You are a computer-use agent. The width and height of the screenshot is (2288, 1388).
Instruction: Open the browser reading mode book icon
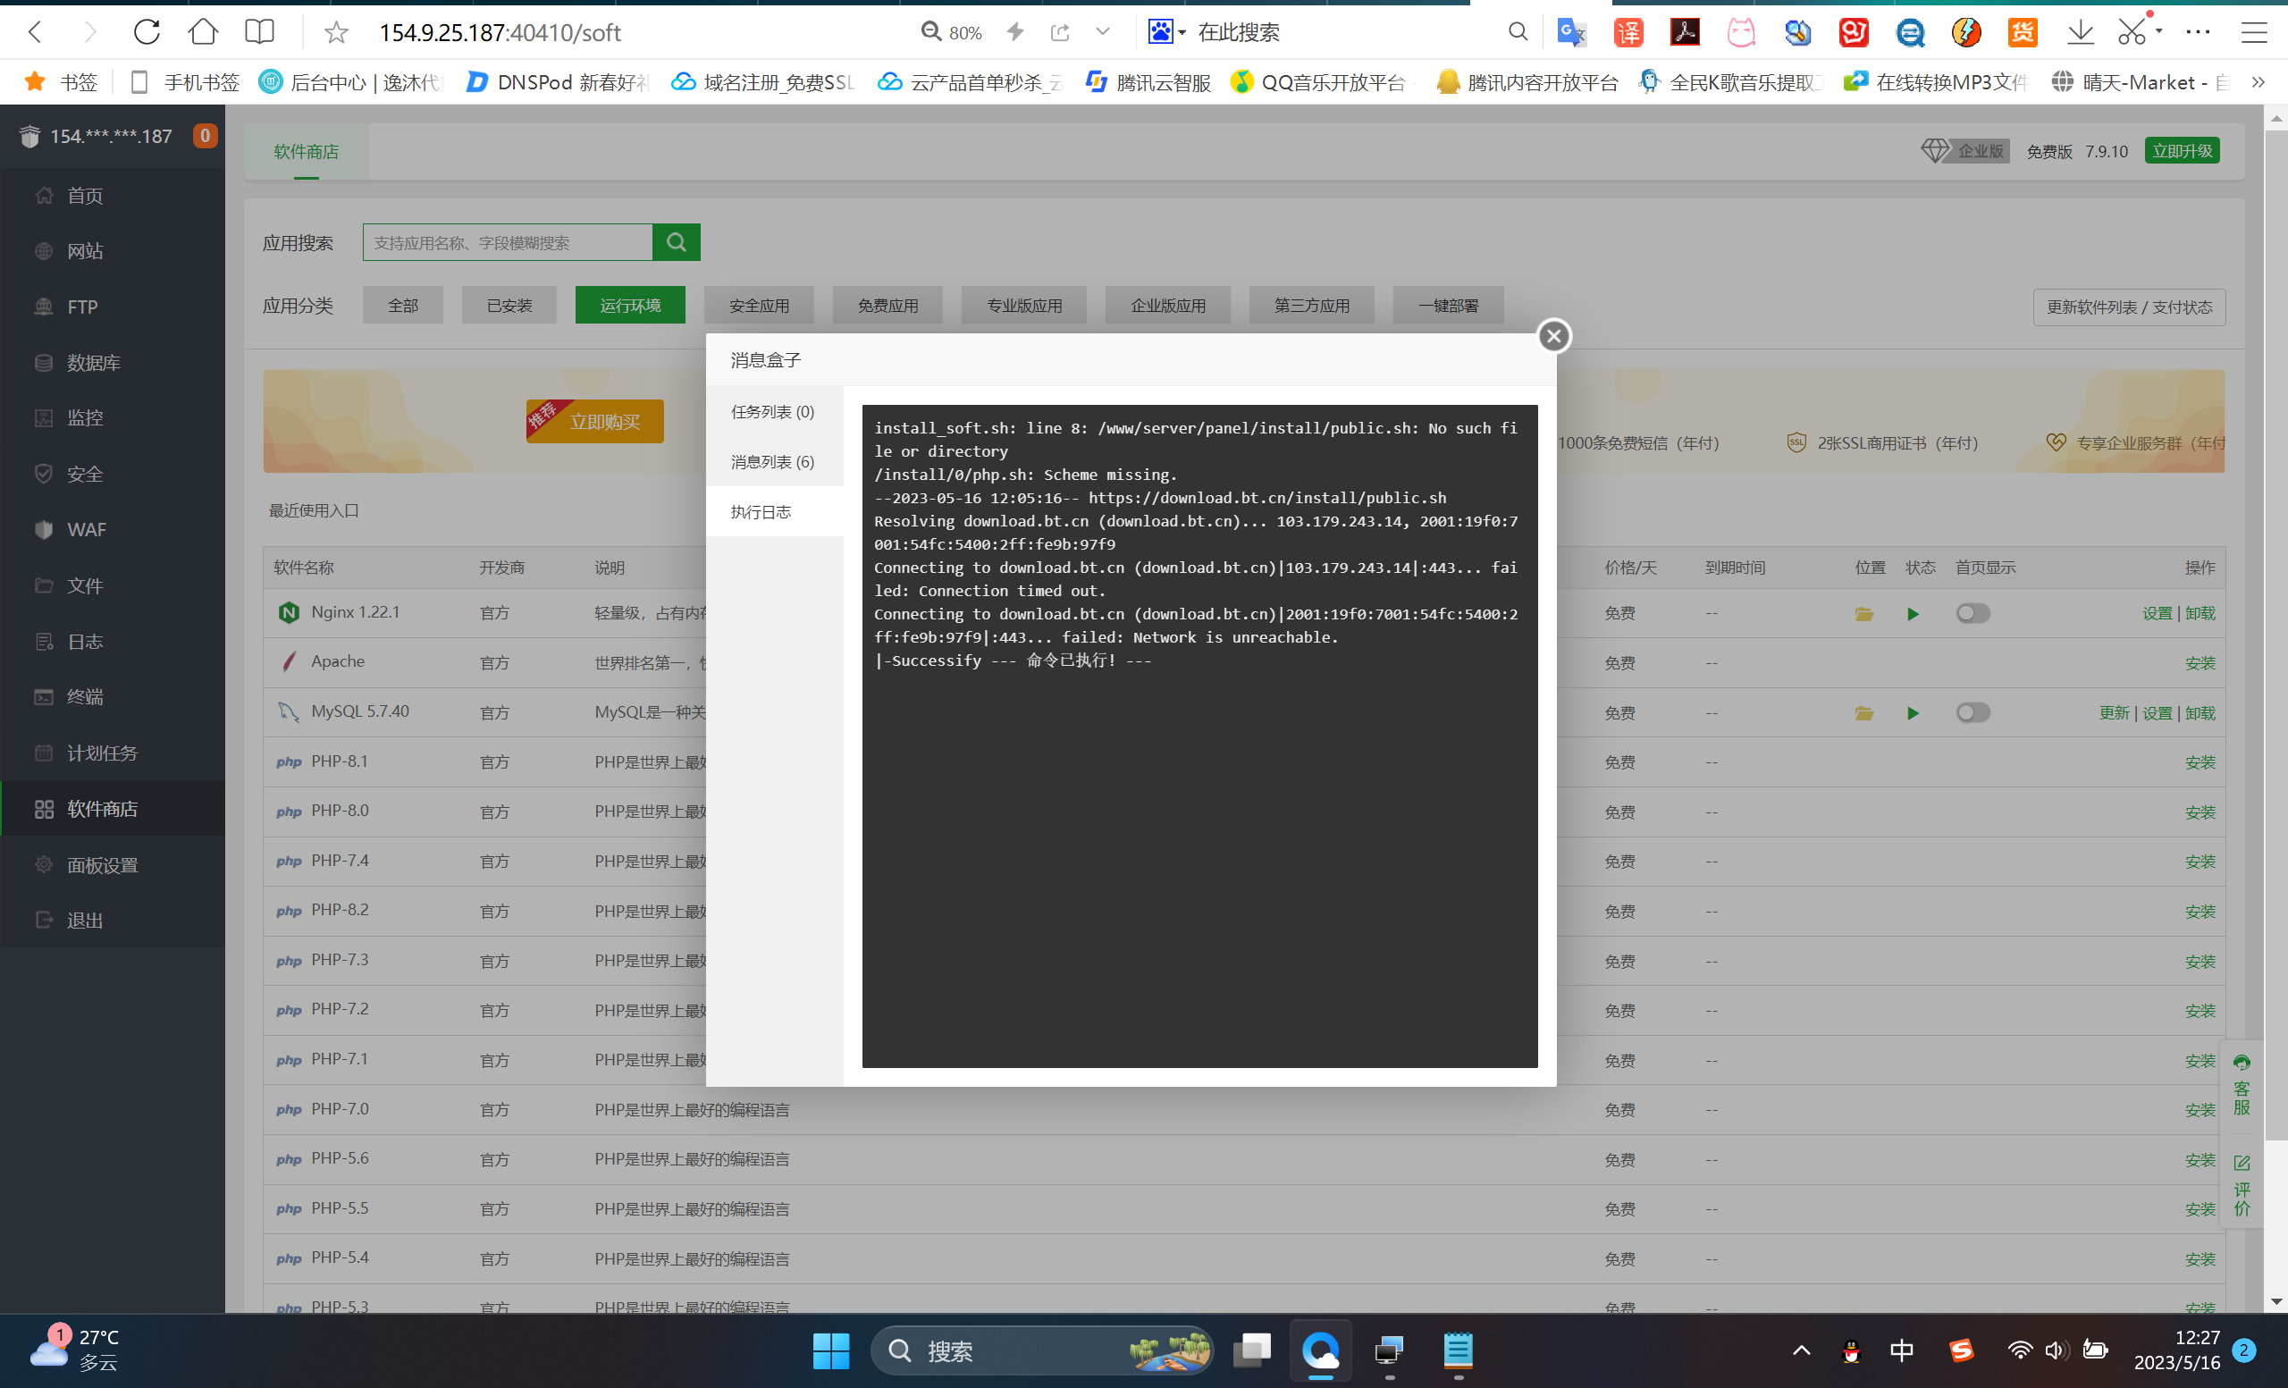(259, 31)
